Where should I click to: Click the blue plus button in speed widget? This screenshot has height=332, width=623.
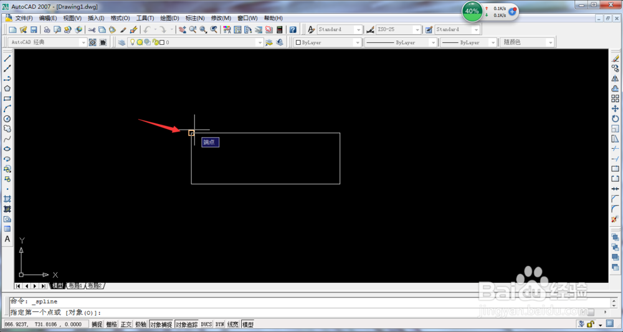(x=513, y=11)
